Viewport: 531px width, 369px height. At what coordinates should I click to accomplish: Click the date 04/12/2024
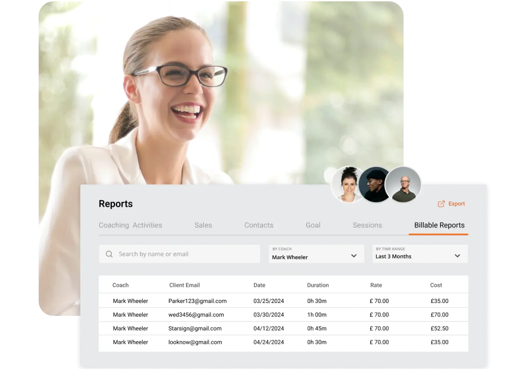[x=269, y=328]
